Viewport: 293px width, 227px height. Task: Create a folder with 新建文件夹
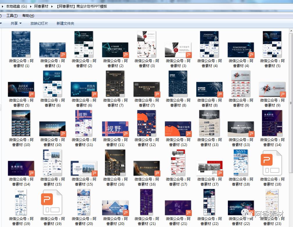click(65, 24)
